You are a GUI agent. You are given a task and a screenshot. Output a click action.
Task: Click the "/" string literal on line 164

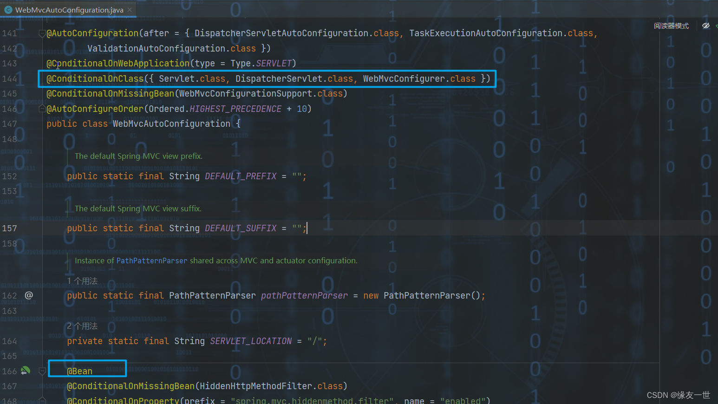[x=314, y=341]
